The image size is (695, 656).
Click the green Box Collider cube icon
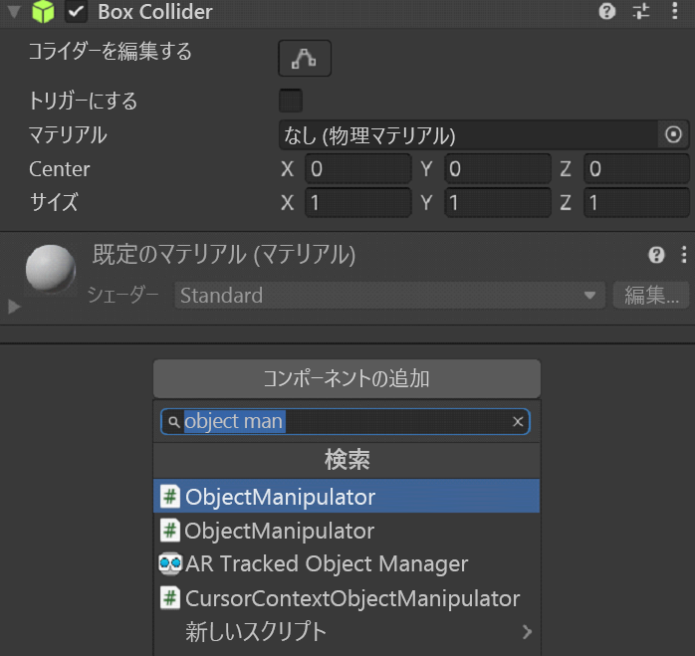43,11
